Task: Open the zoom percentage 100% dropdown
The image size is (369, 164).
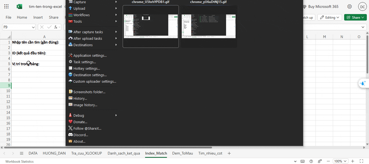Action: point(340,161)
